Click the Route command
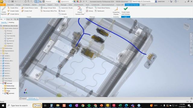193x108 pixels. pyautogui.click(x=62, y=11)
